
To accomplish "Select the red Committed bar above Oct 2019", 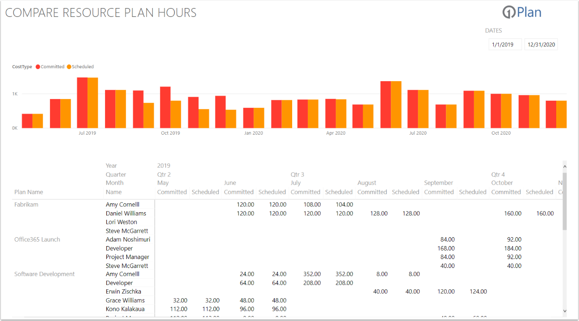I will pyautogui.click(x=165, y=107).
